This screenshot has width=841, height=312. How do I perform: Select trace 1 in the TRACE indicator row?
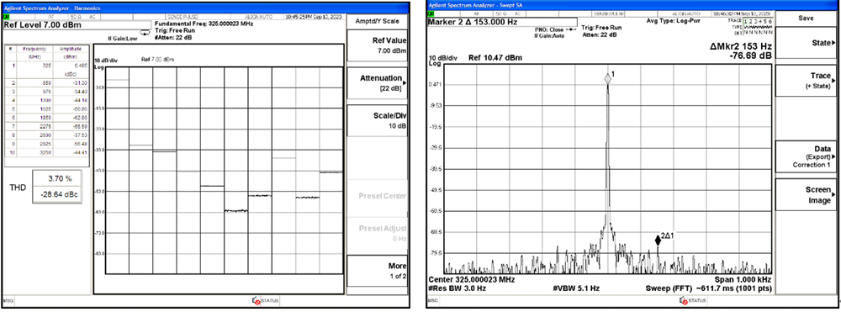(746, 21)
